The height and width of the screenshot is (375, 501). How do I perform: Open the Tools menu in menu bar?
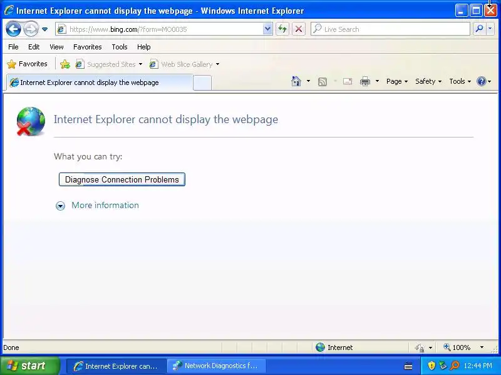click(x=120, y=47)
